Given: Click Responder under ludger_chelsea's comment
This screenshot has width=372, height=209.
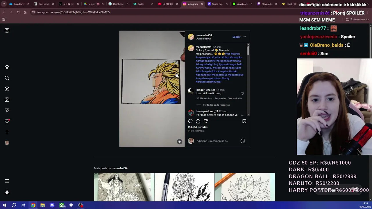Looking at the screenshot, I should (x=220, y=98).
